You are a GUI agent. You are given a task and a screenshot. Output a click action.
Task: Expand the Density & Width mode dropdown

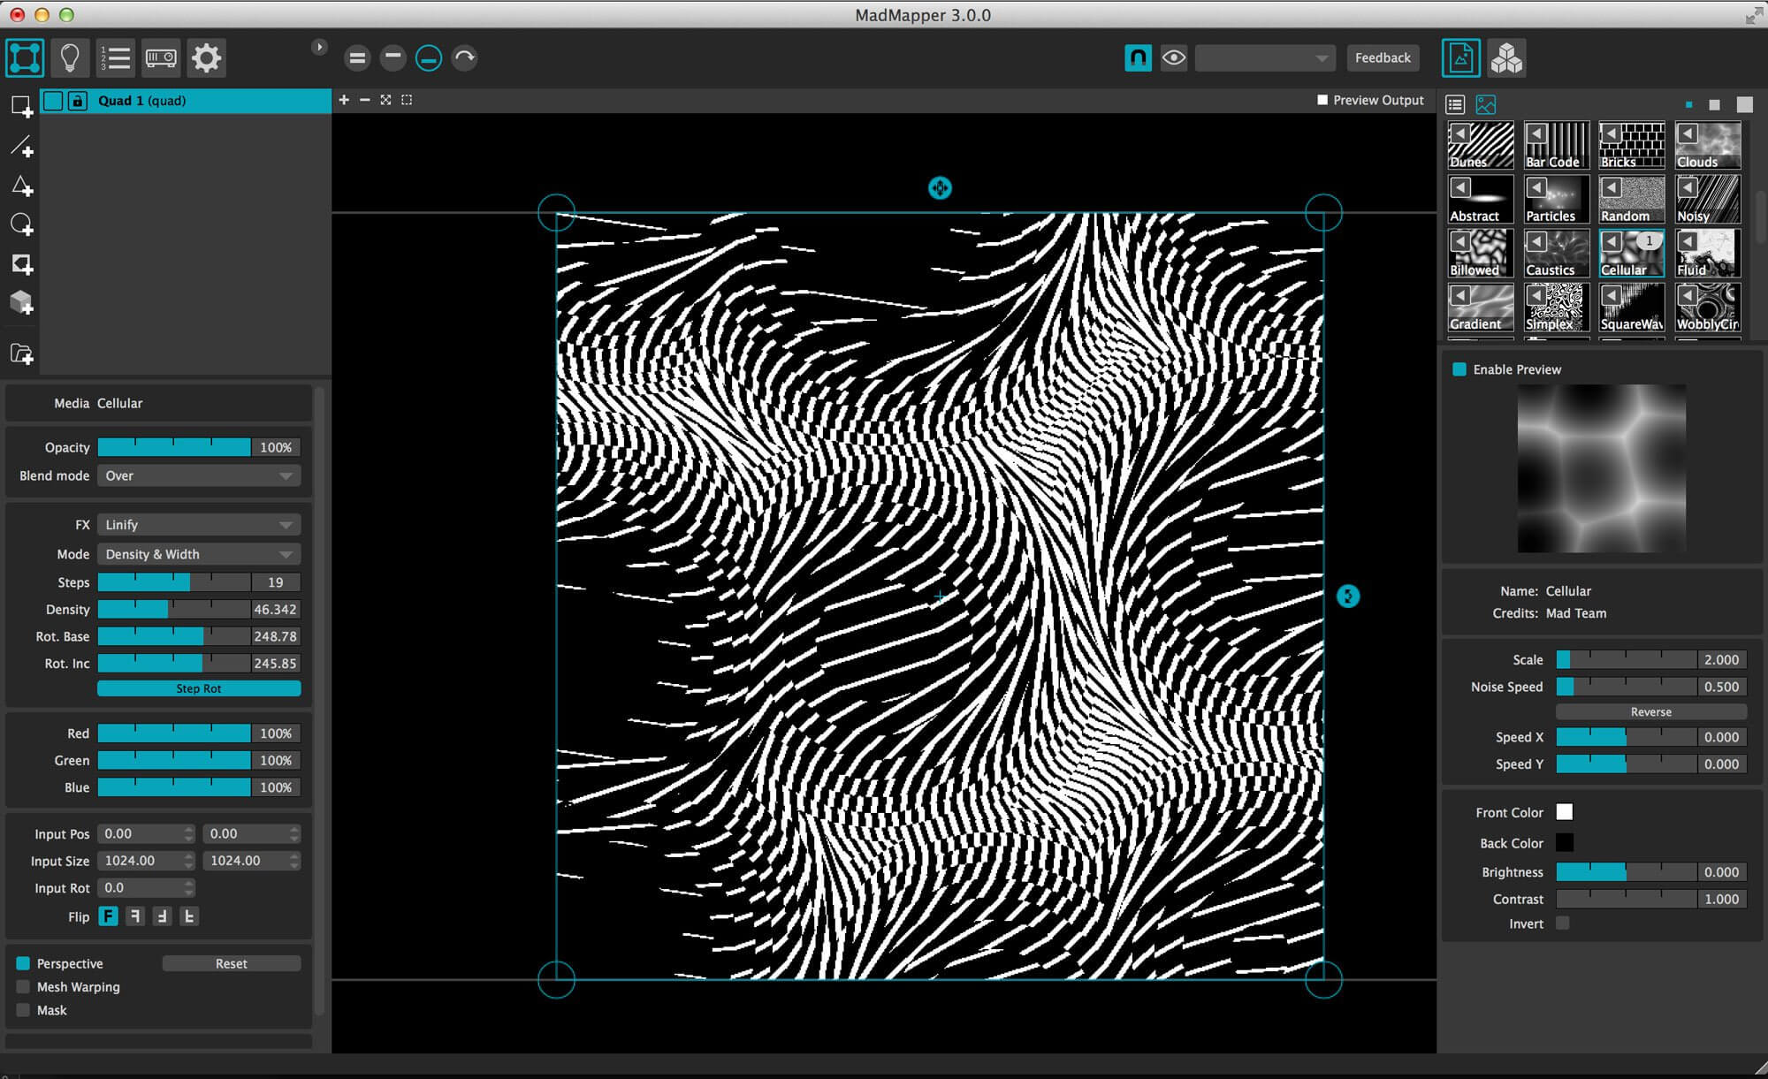pyautogui.click(x=199, y=554)
